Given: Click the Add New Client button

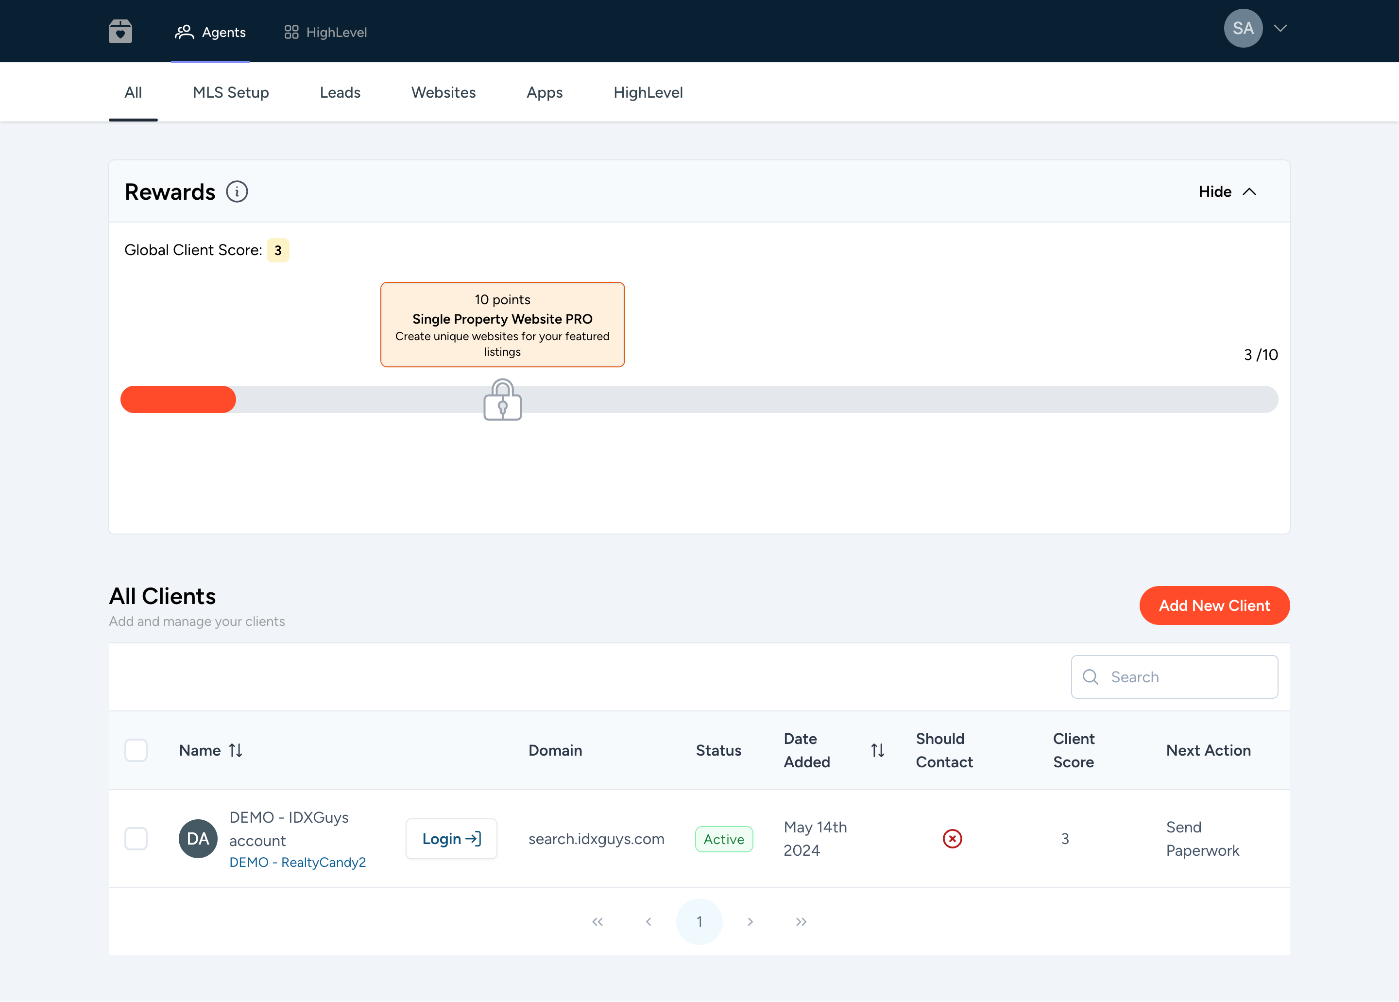Looking at the screenshot, I should (1213, 605).
